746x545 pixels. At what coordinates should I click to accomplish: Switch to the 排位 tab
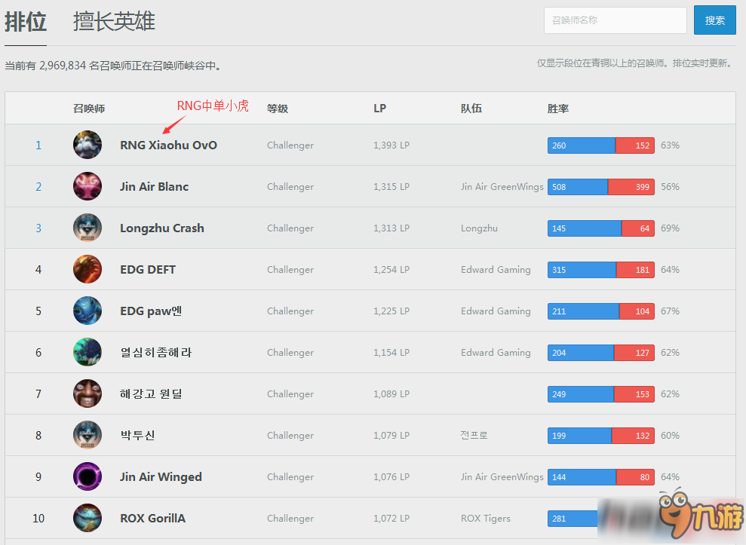26,22
